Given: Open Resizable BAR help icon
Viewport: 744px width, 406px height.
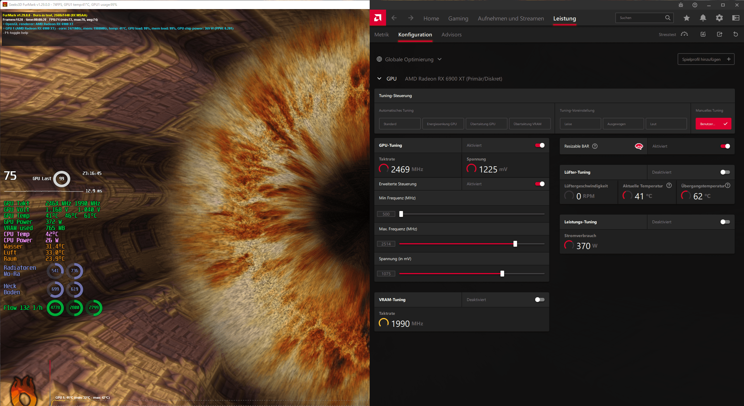Looking at the screenshot, I should (x=595, y=146).
